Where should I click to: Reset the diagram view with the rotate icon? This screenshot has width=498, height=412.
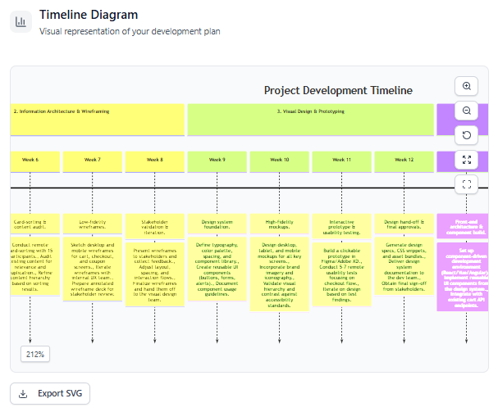tap(466, 135)
